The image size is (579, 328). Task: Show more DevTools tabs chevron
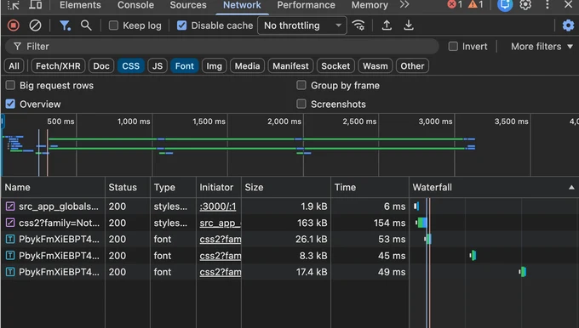coord(404,5)
